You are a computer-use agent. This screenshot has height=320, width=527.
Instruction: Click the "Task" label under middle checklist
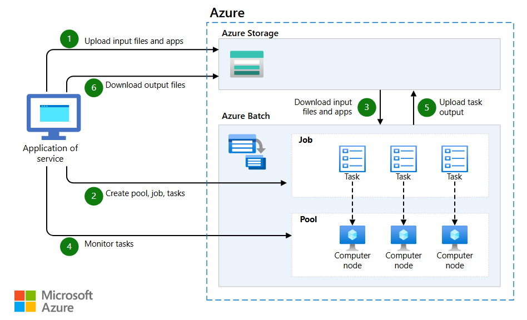pyautogui.click(x=403, y=177)
